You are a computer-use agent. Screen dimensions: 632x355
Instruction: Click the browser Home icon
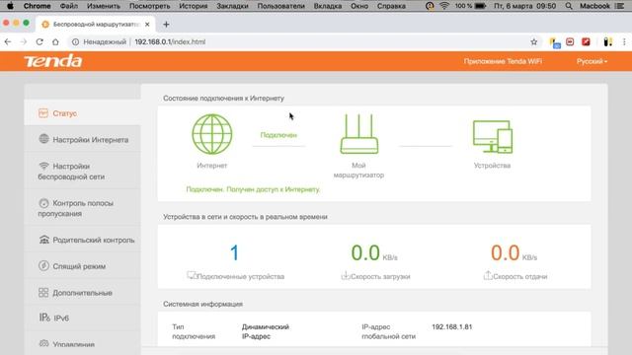click(55, 41)
